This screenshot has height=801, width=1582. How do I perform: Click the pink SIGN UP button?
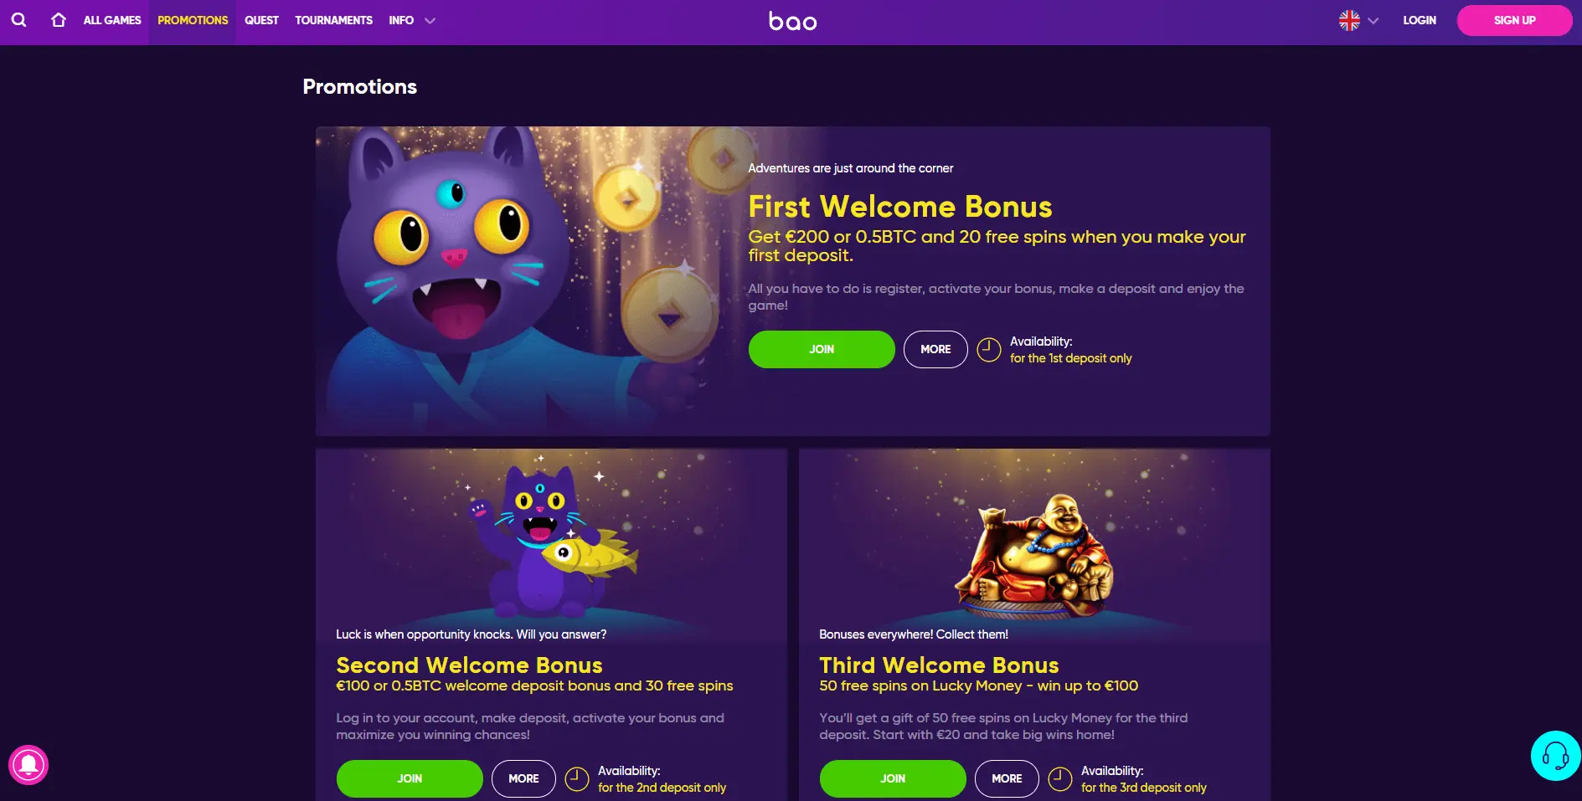pyautogui.click(x=1514, y=21)
